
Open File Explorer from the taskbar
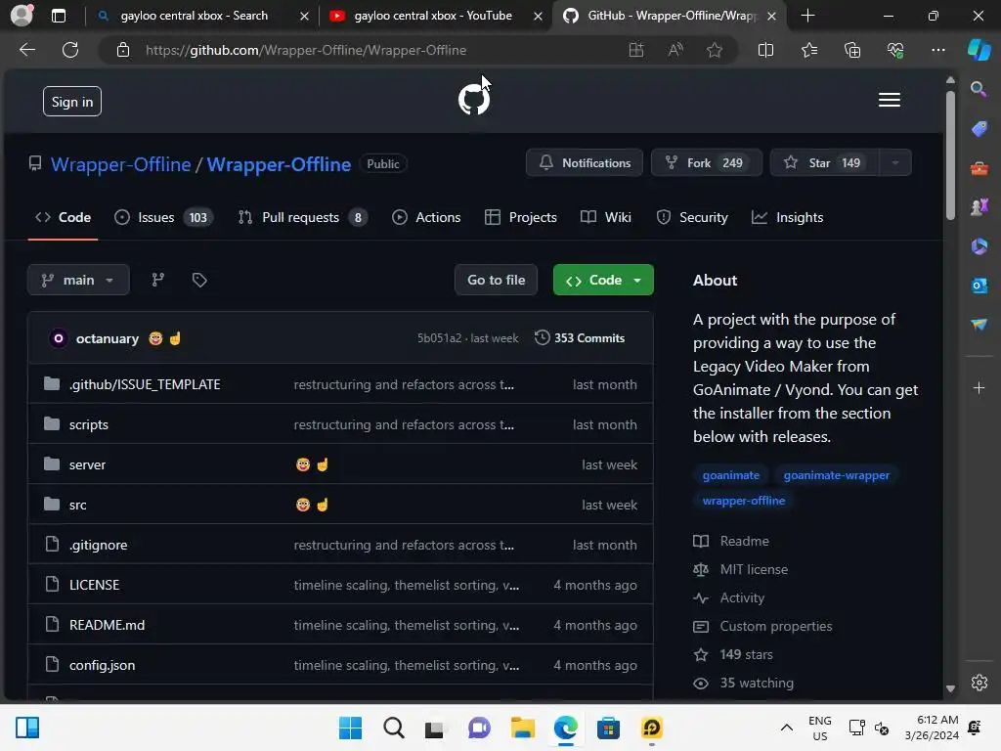click(x=522, y=728)
